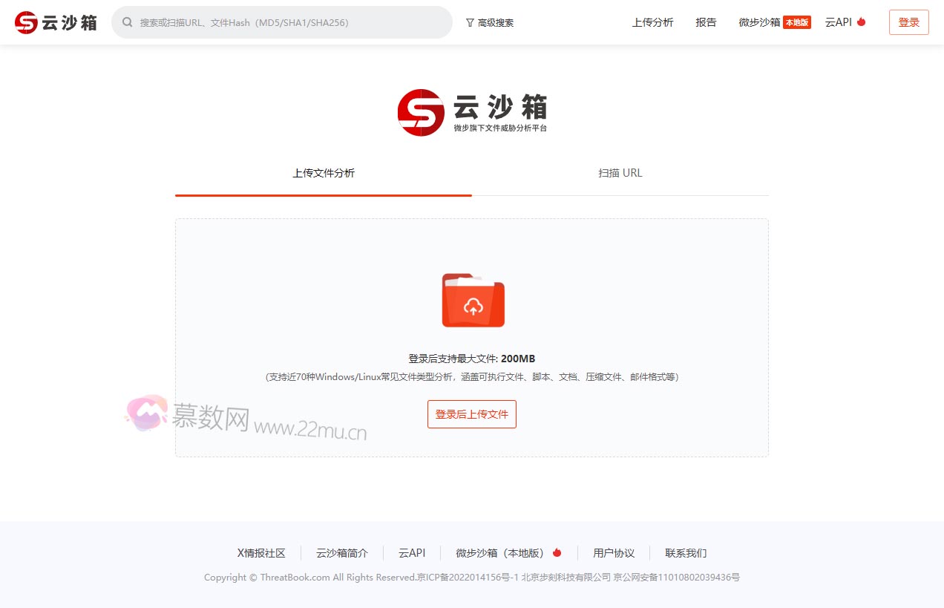
Task: Click the 联系我们 footer link
Action: pos(686,552)
